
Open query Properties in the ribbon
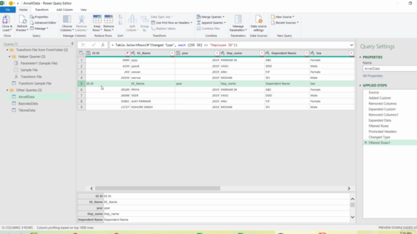pos(39,17)
